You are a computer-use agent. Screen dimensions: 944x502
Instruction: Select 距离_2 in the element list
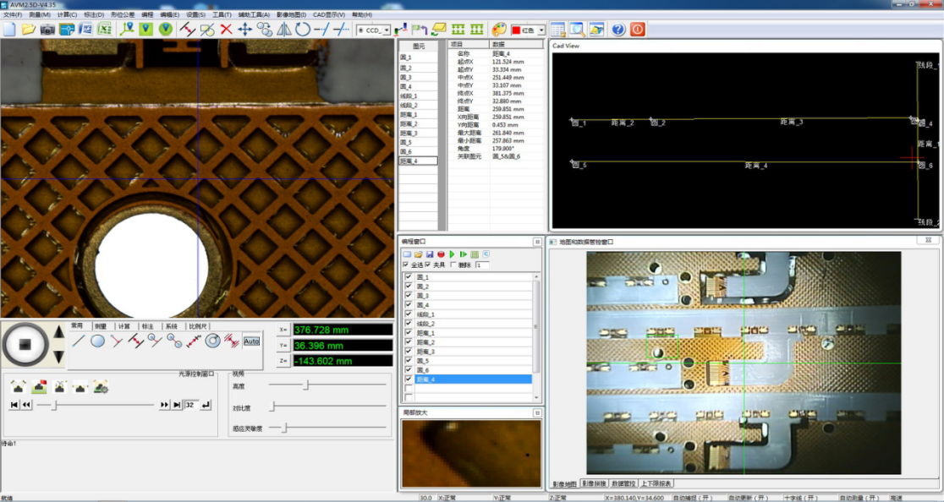click(409, 124)
